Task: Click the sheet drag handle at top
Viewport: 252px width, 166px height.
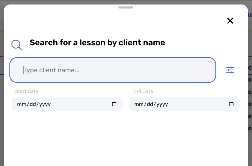Action: point(126,7)
